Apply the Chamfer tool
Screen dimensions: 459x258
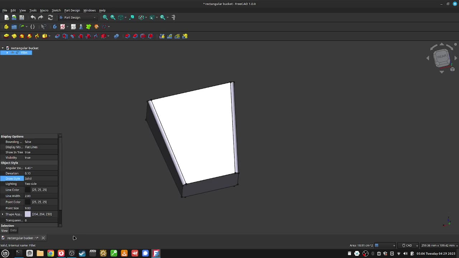(135, 36)
